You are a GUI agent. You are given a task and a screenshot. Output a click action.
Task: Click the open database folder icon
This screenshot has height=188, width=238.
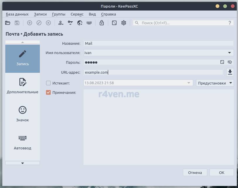click(x=8, y=23)
